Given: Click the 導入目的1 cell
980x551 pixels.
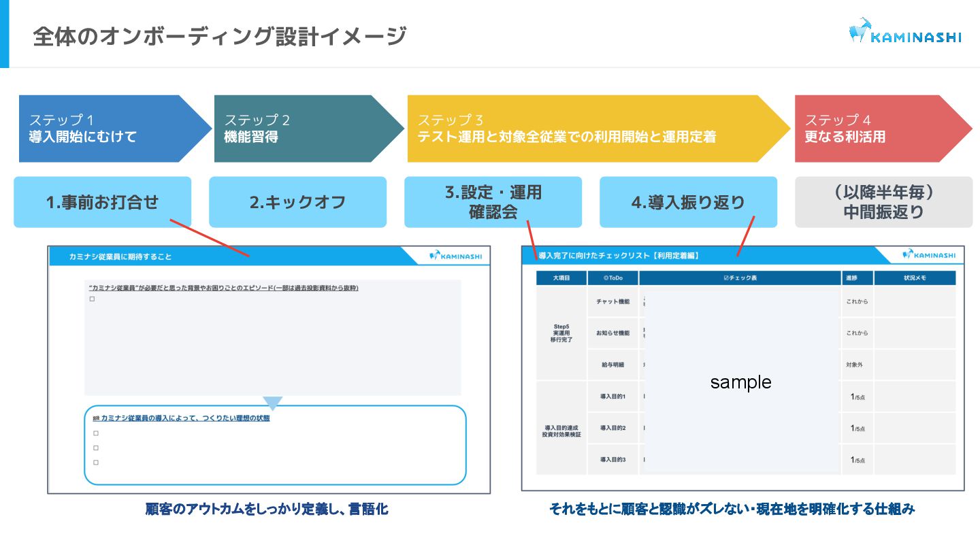Looking at the screenshot, I should coord(612,396).
